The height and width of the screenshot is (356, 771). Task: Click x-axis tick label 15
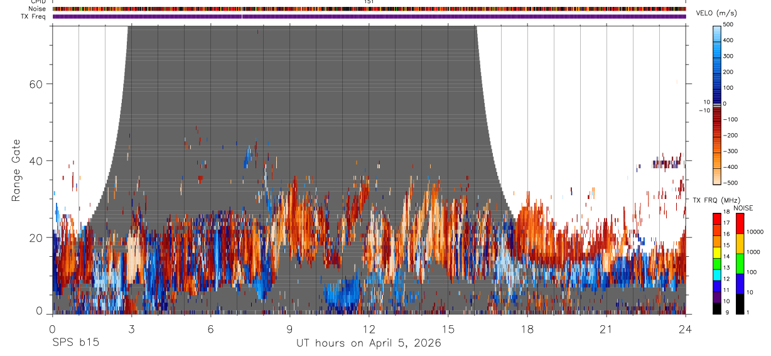448,329
